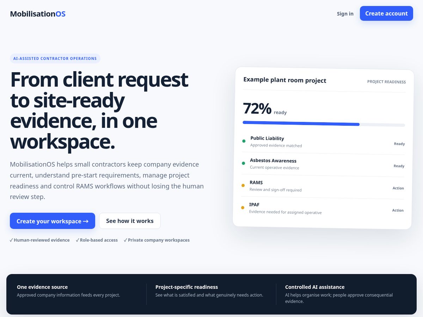
Task: Click Project-specific readiness heading
Action: (x=187, y=287)
